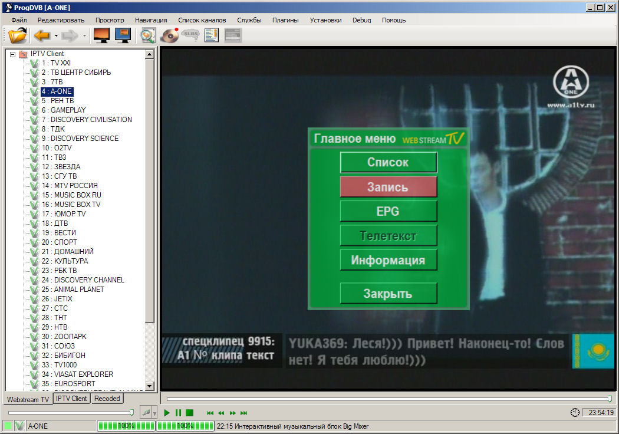This screenshot has height=434, width=619.
Task: Play the stream with the green play button
Action: [x=167, y=413]
